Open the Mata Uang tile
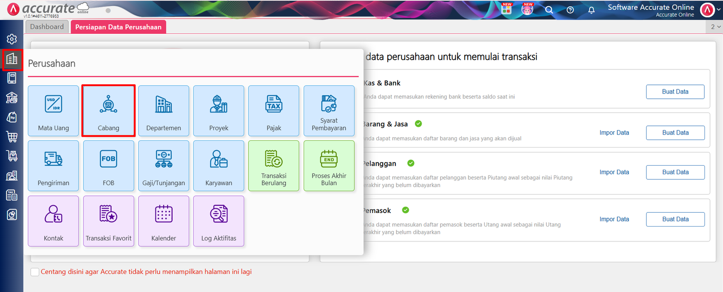Screen dimensions: 723x292 pyautogui.click(x=53, y=111)
